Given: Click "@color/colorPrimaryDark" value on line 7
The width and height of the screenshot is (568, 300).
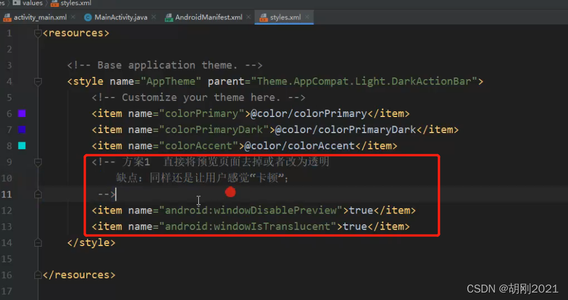Looking at the screenshot, I should (346, 130).
